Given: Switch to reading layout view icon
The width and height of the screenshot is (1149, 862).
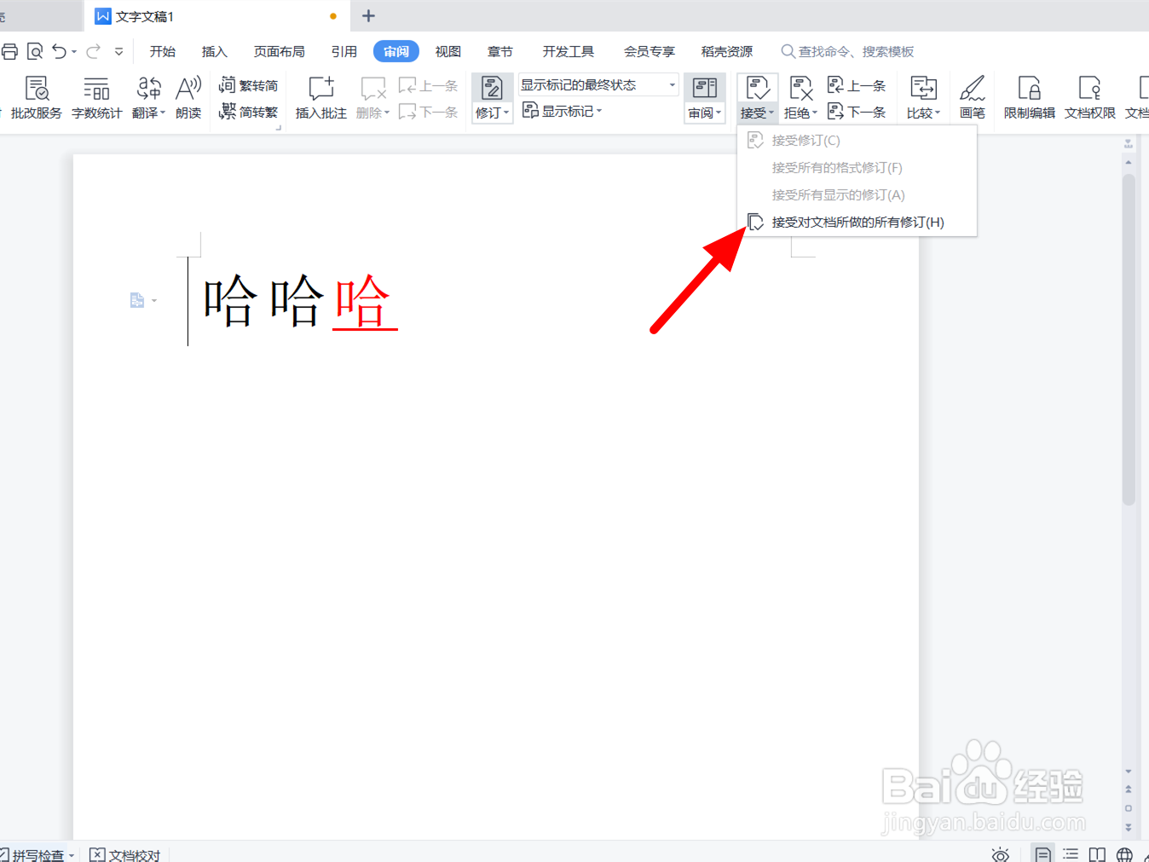Looking at the screenshot, I should pos(1098,854).
